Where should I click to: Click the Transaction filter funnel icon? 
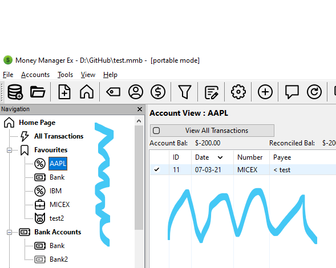pyautogui.click(x=185, y=92)
